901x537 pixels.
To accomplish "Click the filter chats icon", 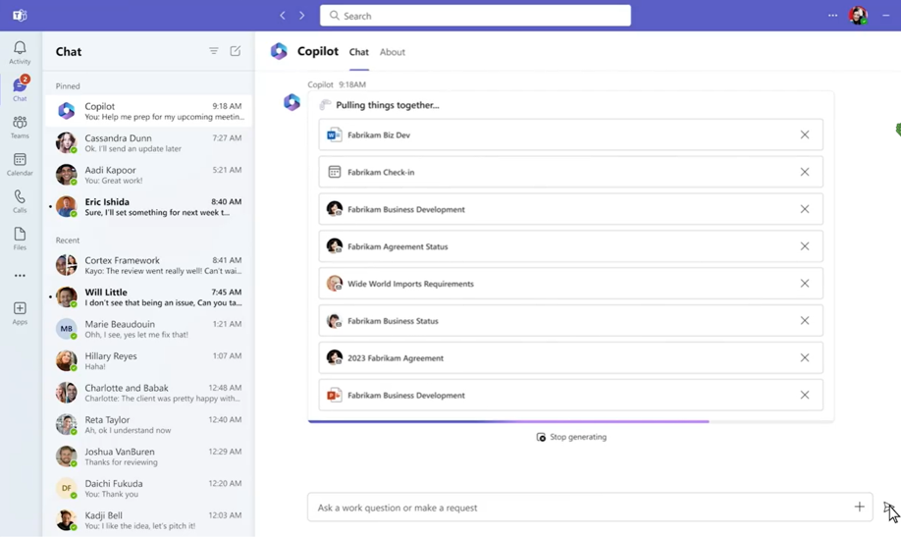I will click(x=214, y=51).
